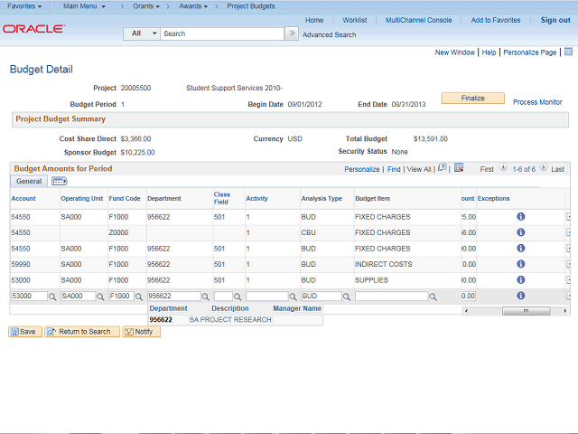This screenshot has height=434, width=578.
Task: Expand the Main Menu dropdown
Action: [84, 6]
